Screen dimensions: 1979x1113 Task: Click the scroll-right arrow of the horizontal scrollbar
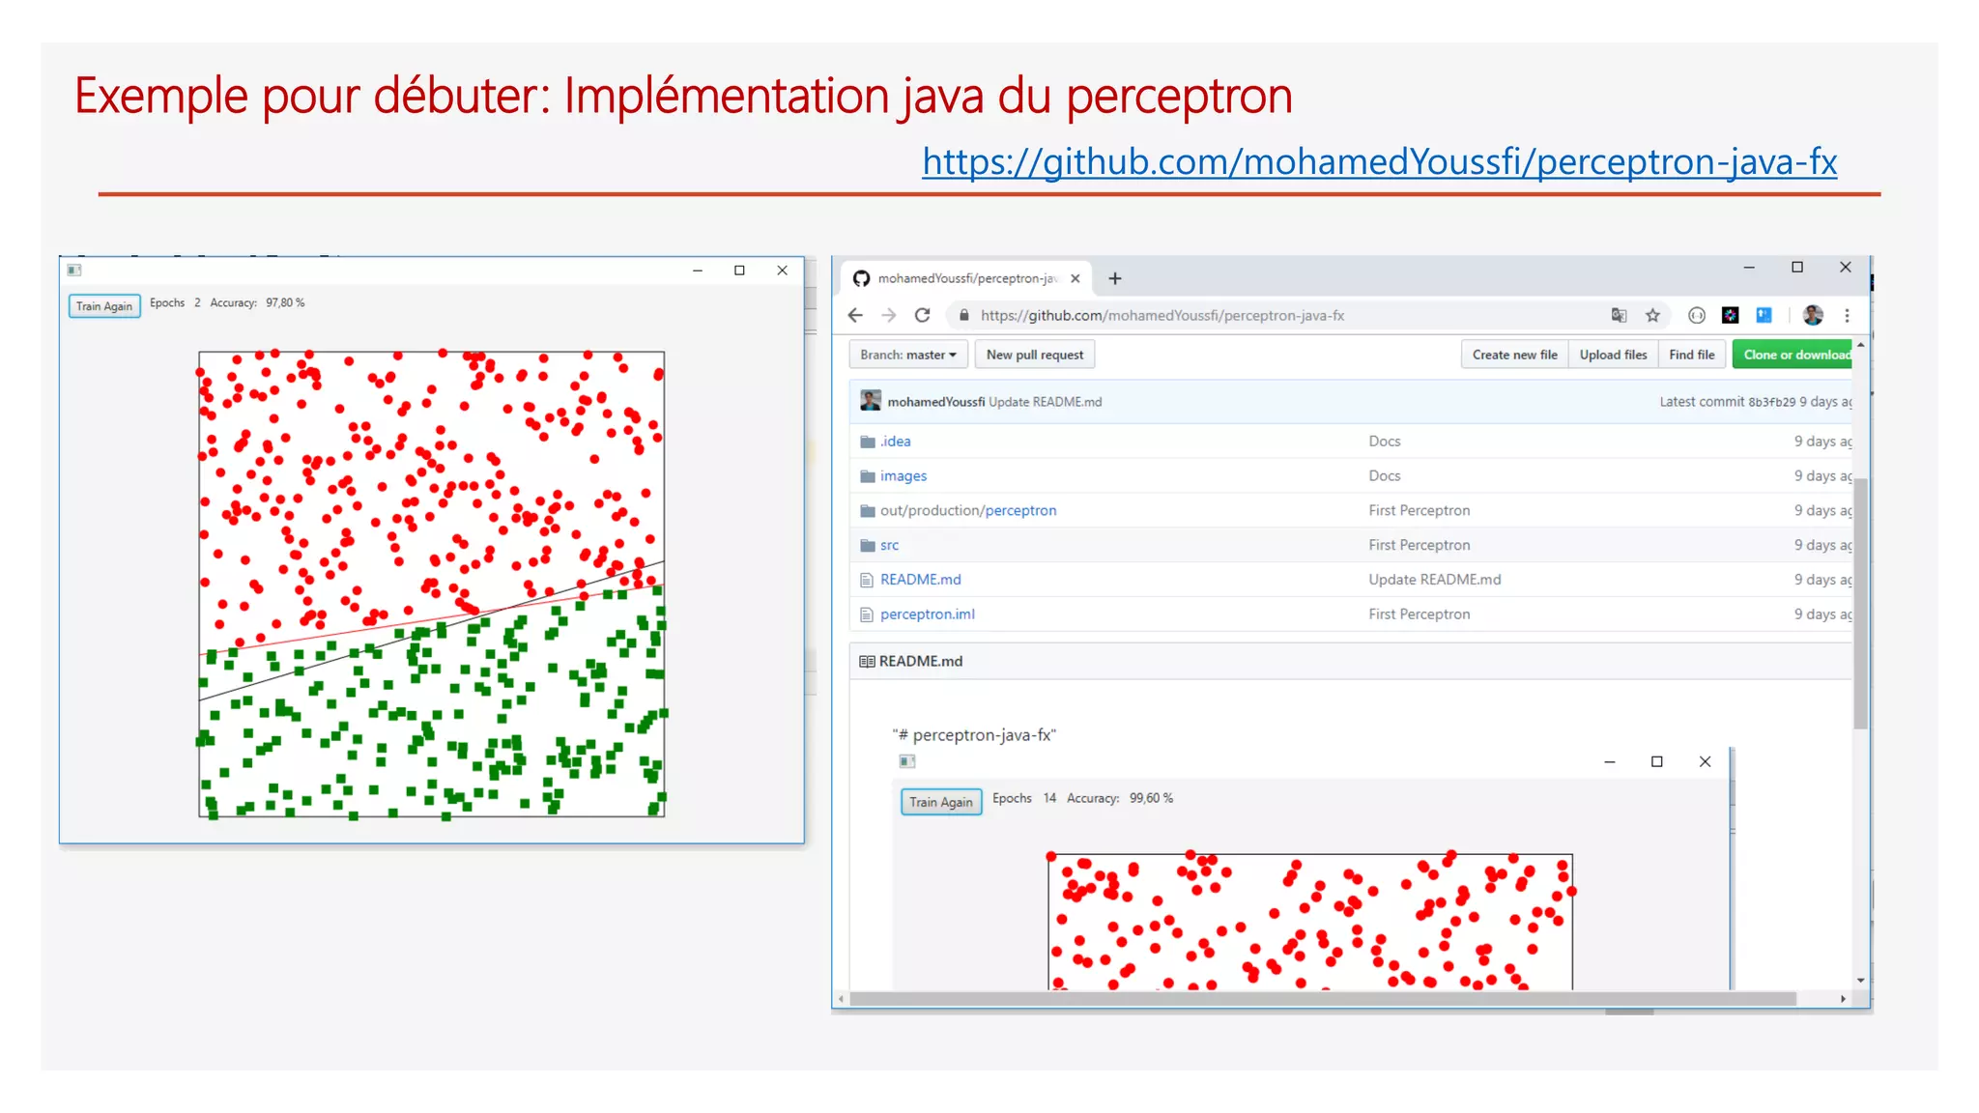point(1843,999)
